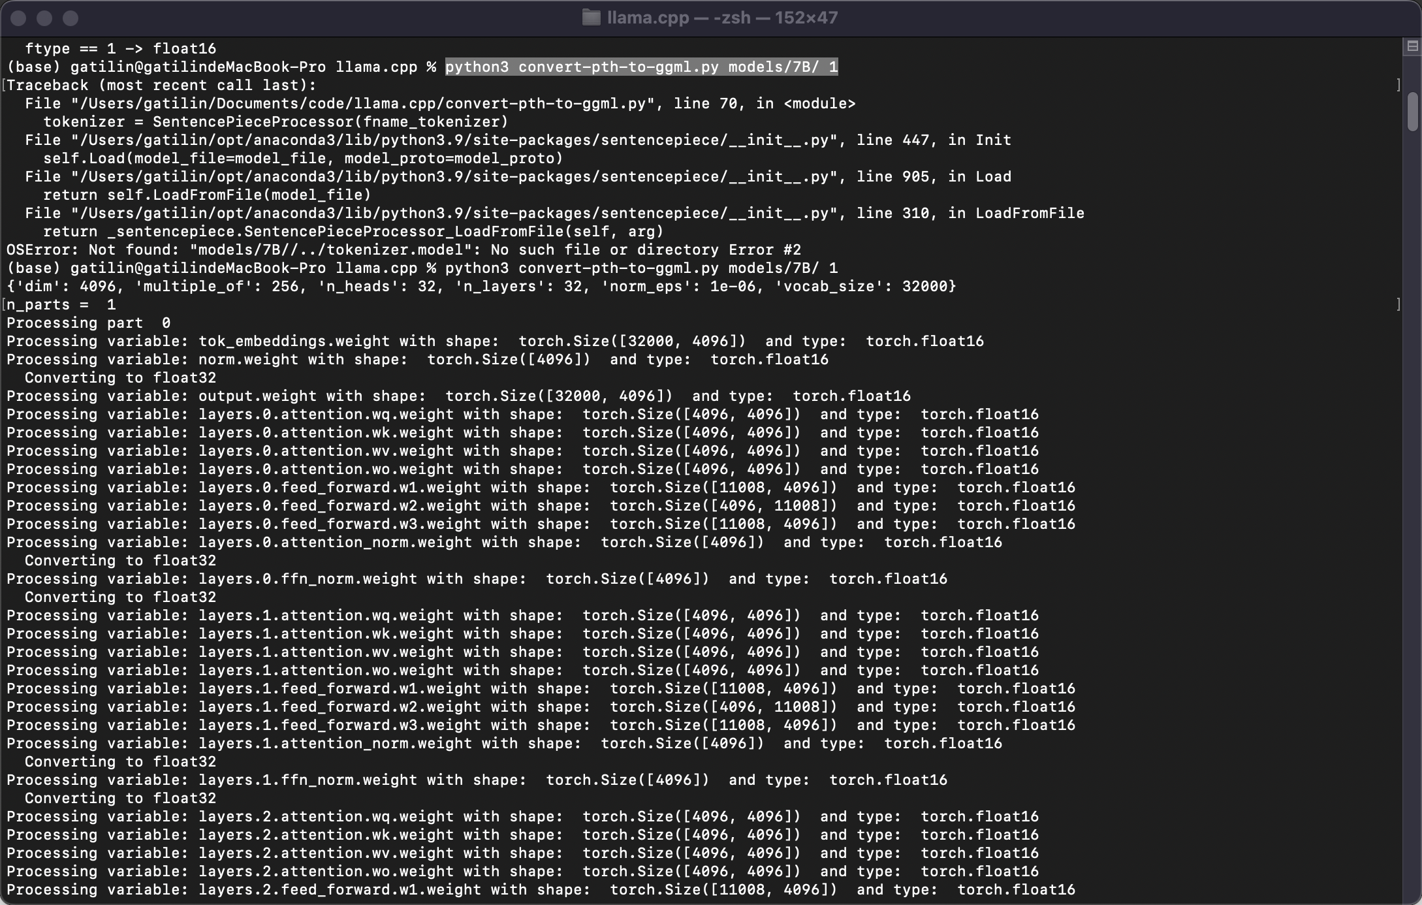
Task: Click the split pane icon
Action: click(1412, 46)
